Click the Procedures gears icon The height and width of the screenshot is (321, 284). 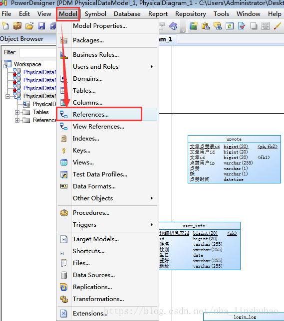(64, 213)
